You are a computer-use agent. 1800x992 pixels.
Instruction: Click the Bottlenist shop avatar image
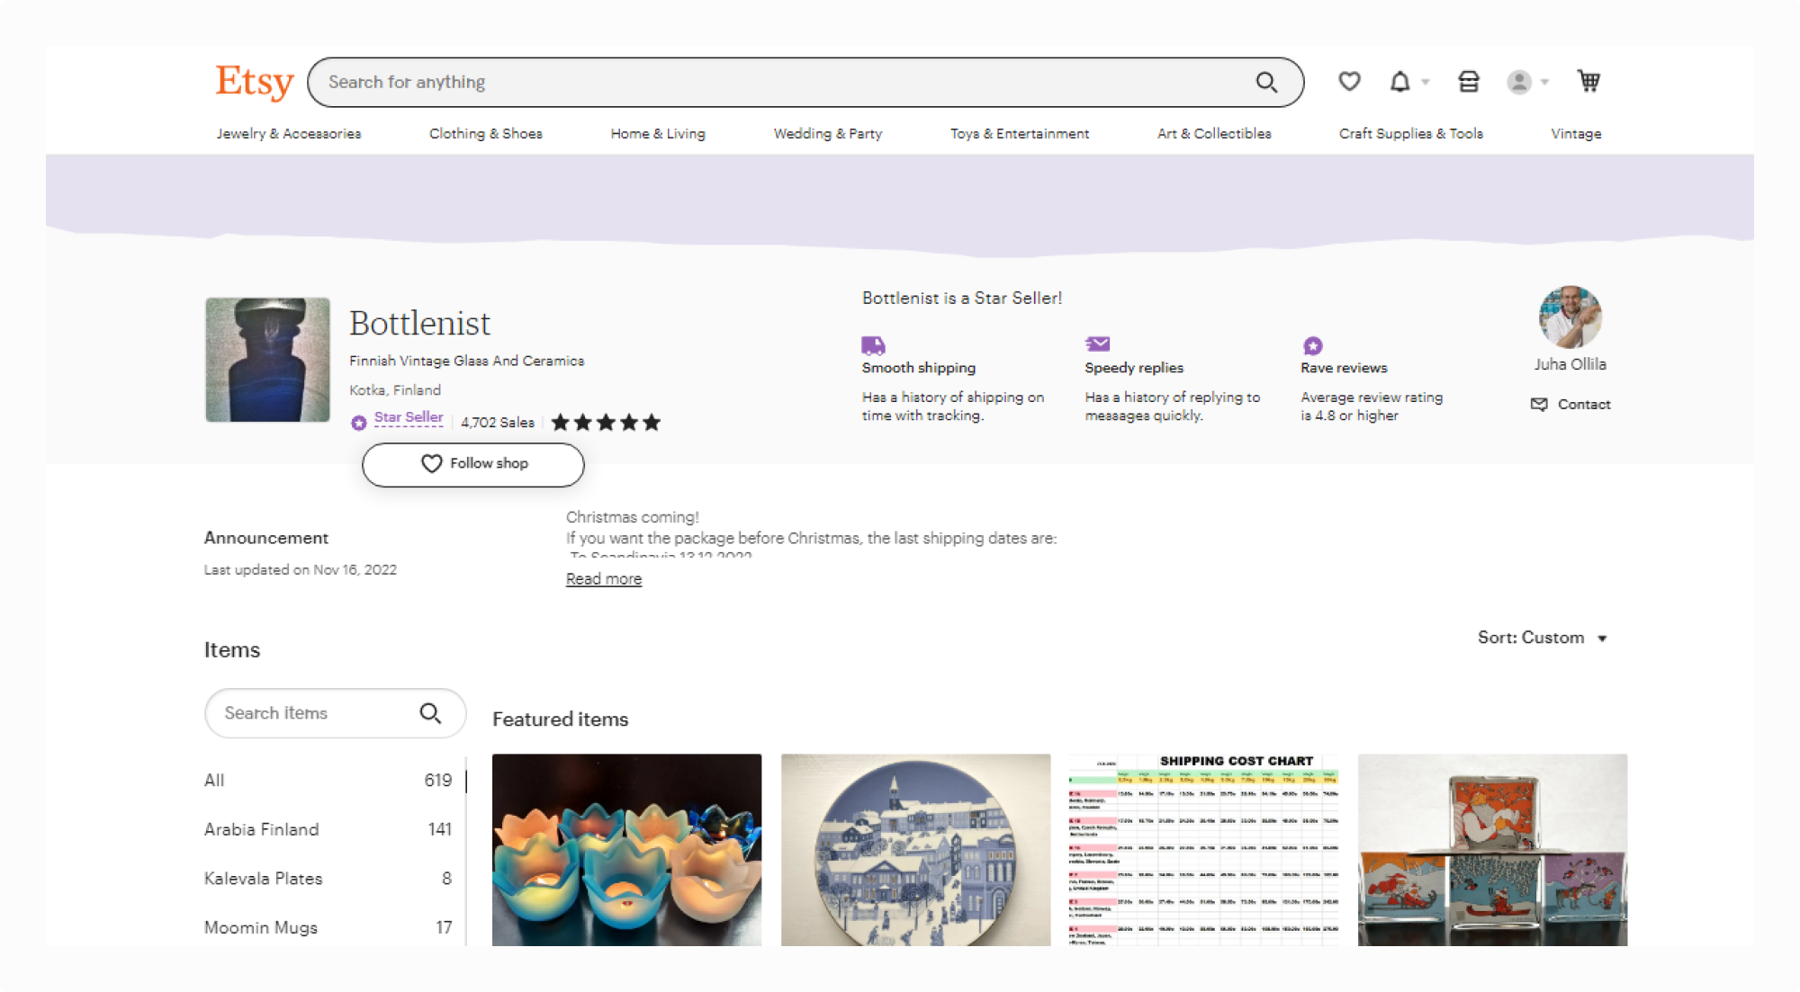coord(267,360)
